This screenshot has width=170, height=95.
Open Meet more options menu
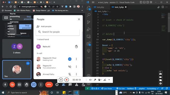(x=41, y=84)
